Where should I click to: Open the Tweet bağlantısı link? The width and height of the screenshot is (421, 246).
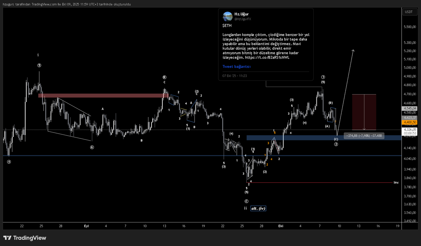[236, 66]
